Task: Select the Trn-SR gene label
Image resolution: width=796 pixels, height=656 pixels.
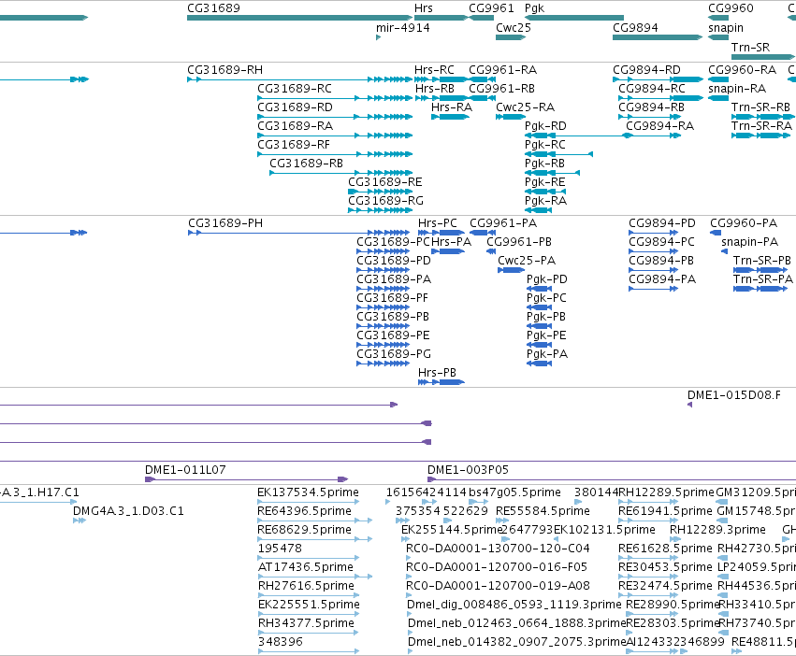Action: coord(750,47)
